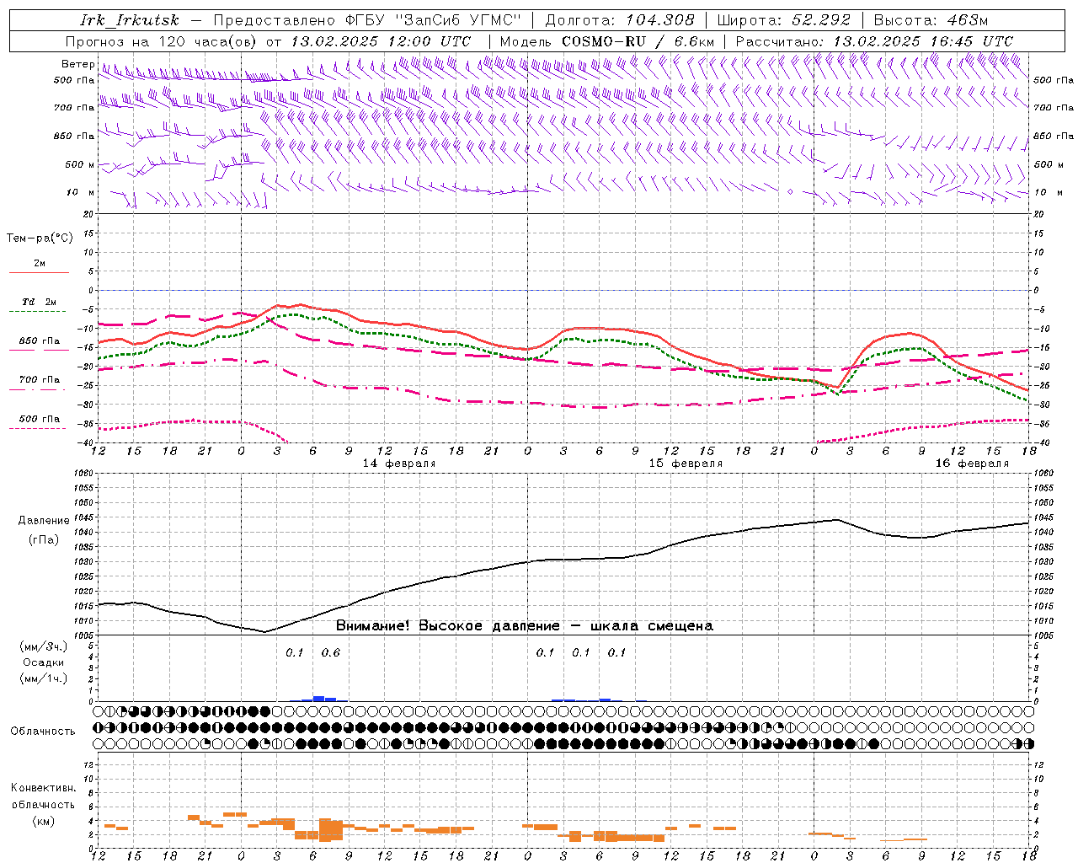Select the elevation text Высота: 463м
This screenshot has width=1078, height=863.
(931, 20)
